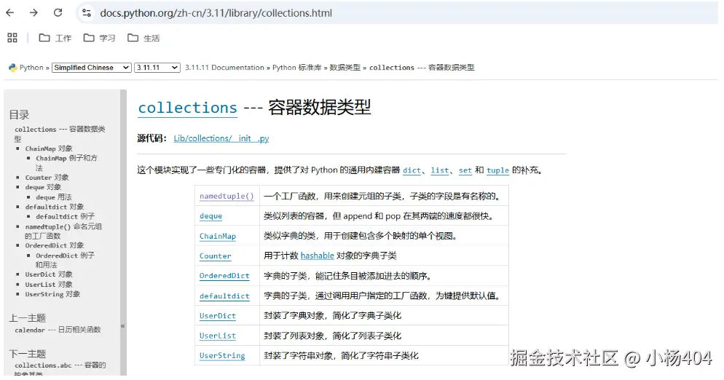Go forward to the next page

tap(34, 13)
